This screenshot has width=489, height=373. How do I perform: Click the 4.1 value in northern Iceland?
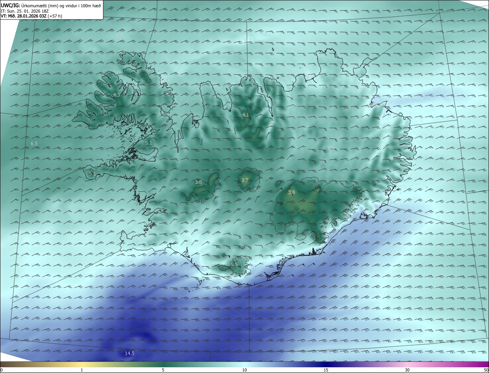(x=246, y=115)
